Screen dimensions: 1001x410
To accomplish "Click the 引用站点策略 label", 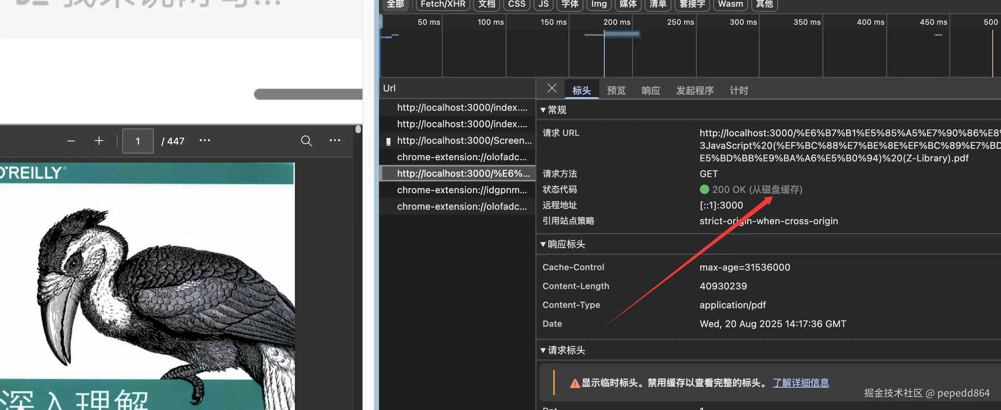I will [x=569, y=221].
